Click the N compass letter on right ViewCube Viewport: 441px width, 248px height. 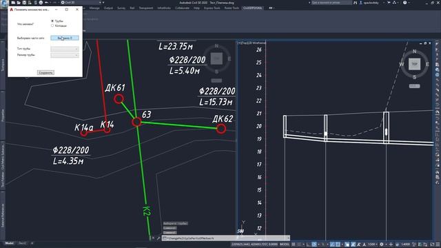click(x=414, y=52)
